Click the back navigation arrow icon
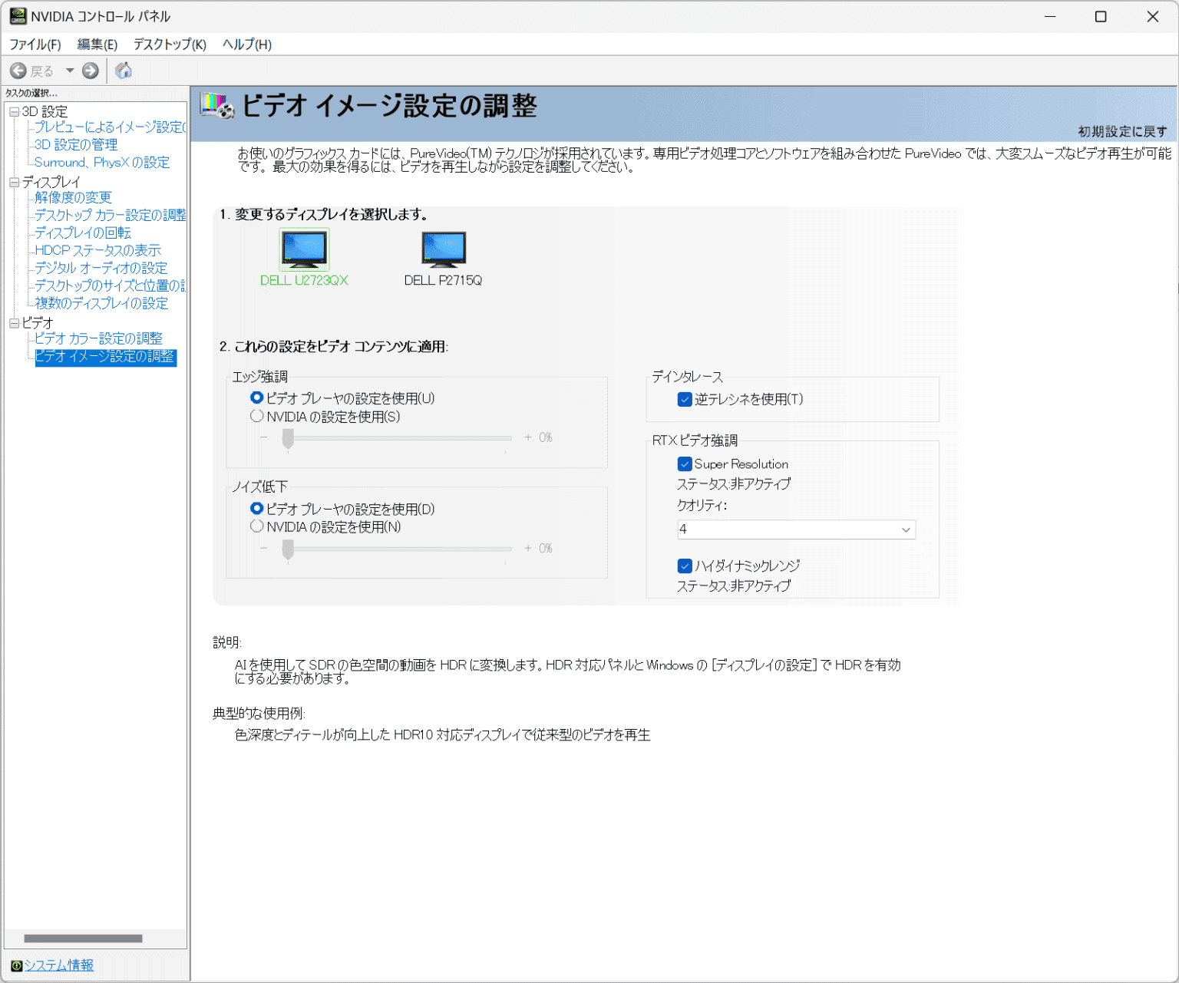 point(18,71)
